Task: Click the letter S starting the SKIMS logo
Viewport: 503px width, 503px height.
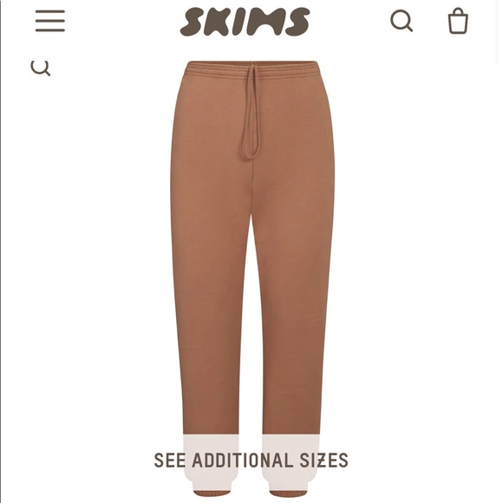Action: [x=193, y=22]
